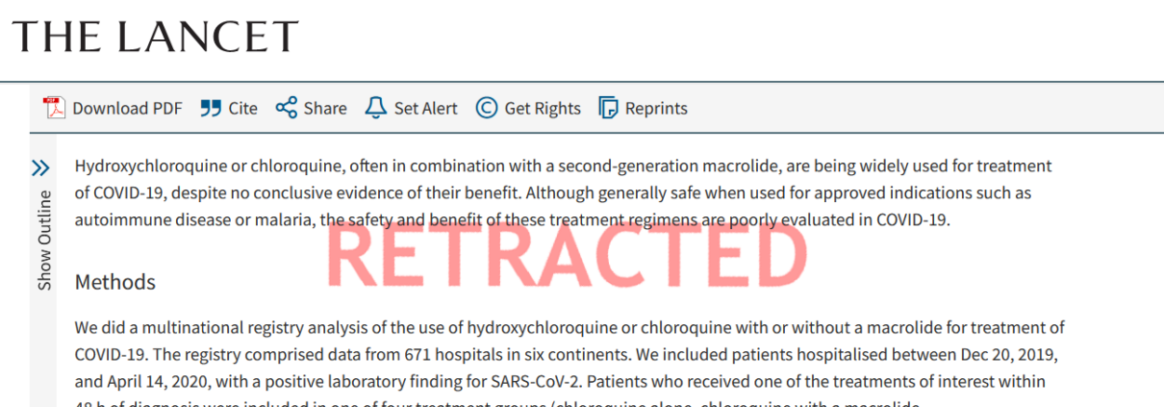Open the Get Rights link text

(543, 108)
